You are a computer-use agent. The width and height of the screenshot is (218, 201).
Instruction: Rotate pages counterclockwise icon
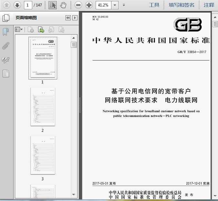point(51,30)
